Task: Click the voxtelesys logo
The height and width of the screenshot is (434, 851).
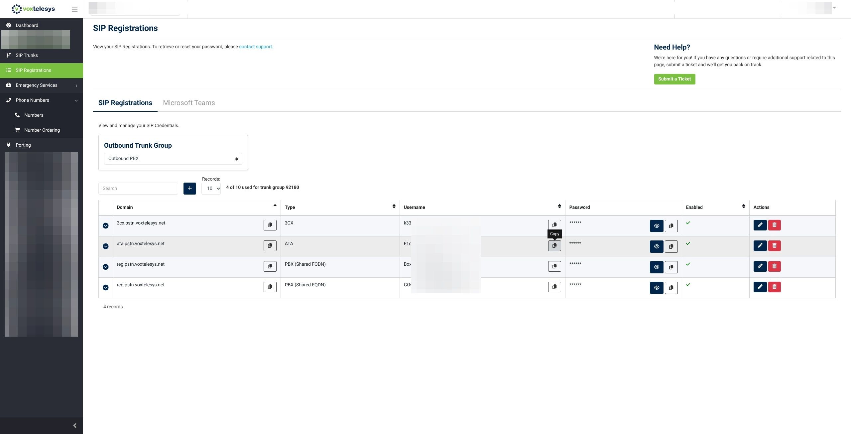Action: click(x=33, y=9)
